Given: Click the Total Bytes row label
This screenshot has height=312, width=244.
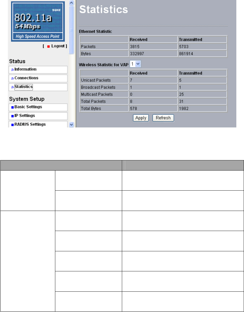Looking at the screenshot, I should 91,108.
